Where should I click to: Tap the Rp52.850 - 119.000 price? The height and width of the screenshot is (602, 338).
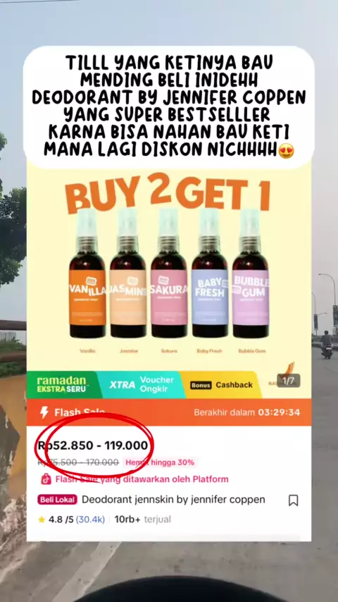click(x=92, y=446)
